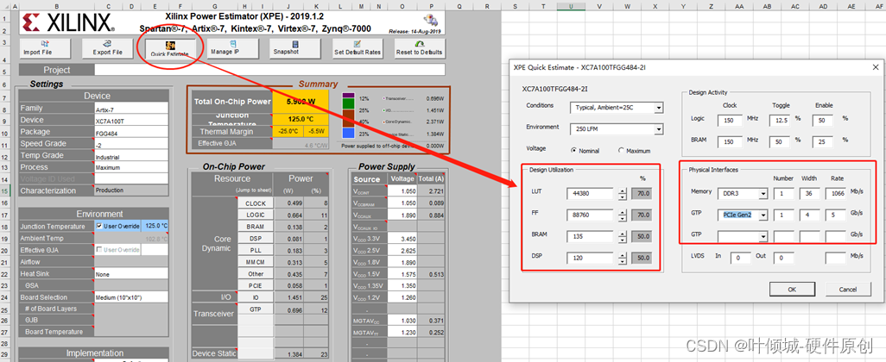Launch the Quick Estimate wizard

[x=169, y=48]
